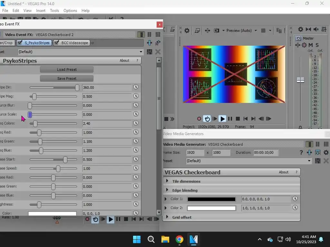This screenshot has height=247, width=330.
Task: Click About in VEGAS Checkerboard header
Action: click(284, 172)
